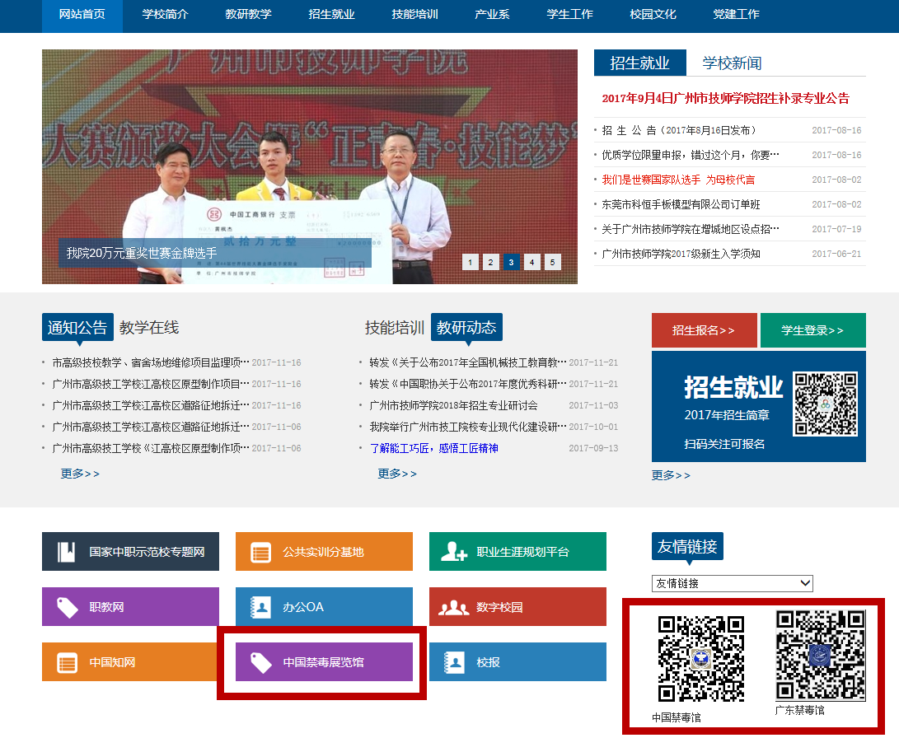This screenshot has width=899, height=738.
Task: Click the group icon on 数字校园 tile
Action: tap(453, 607)
